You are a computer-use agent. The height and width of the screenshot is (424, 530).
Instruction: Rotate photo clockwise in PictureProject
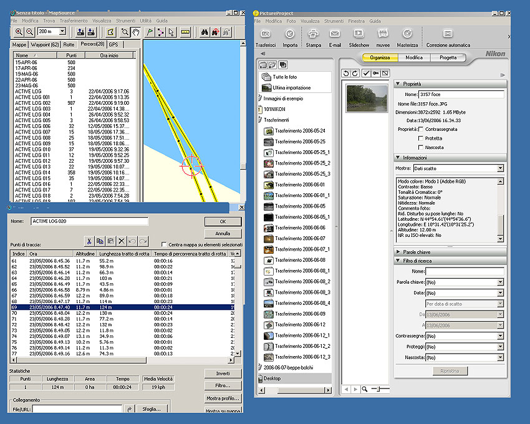tap(355, 73)
